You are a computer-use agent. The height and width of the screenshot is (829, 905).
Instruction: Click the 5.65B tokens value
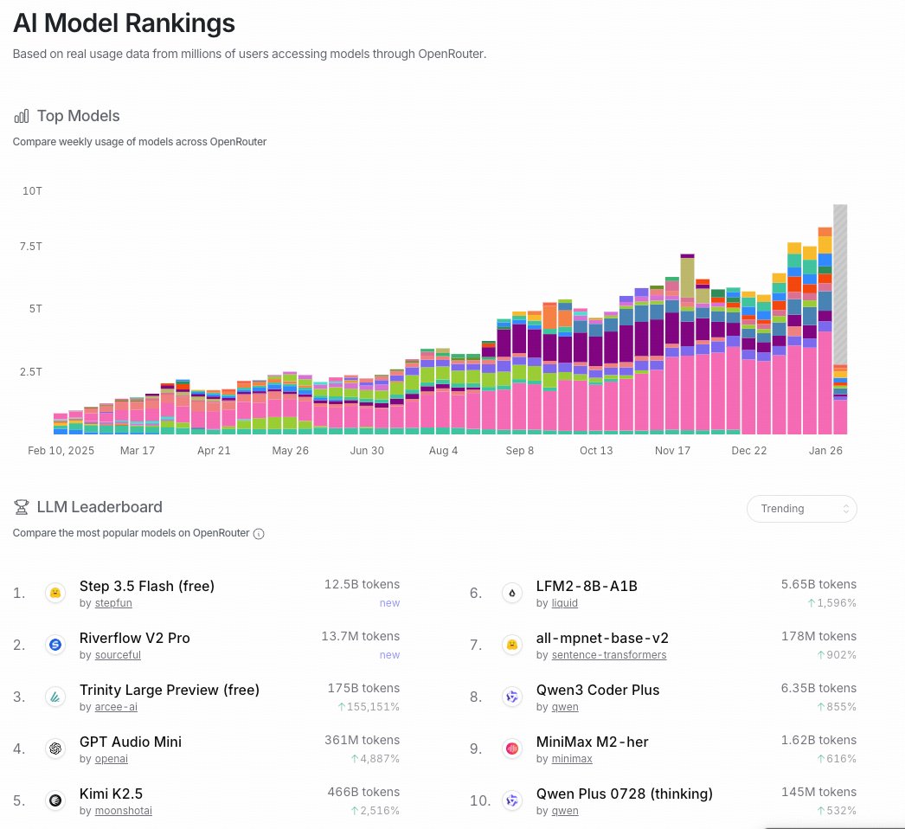[x=818, y=584]
